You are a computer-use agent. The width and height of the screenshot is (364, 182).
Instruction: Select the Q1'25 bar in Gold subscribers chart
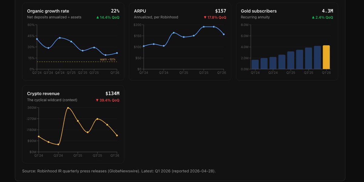pyautogui.click(x=291, y=60)
